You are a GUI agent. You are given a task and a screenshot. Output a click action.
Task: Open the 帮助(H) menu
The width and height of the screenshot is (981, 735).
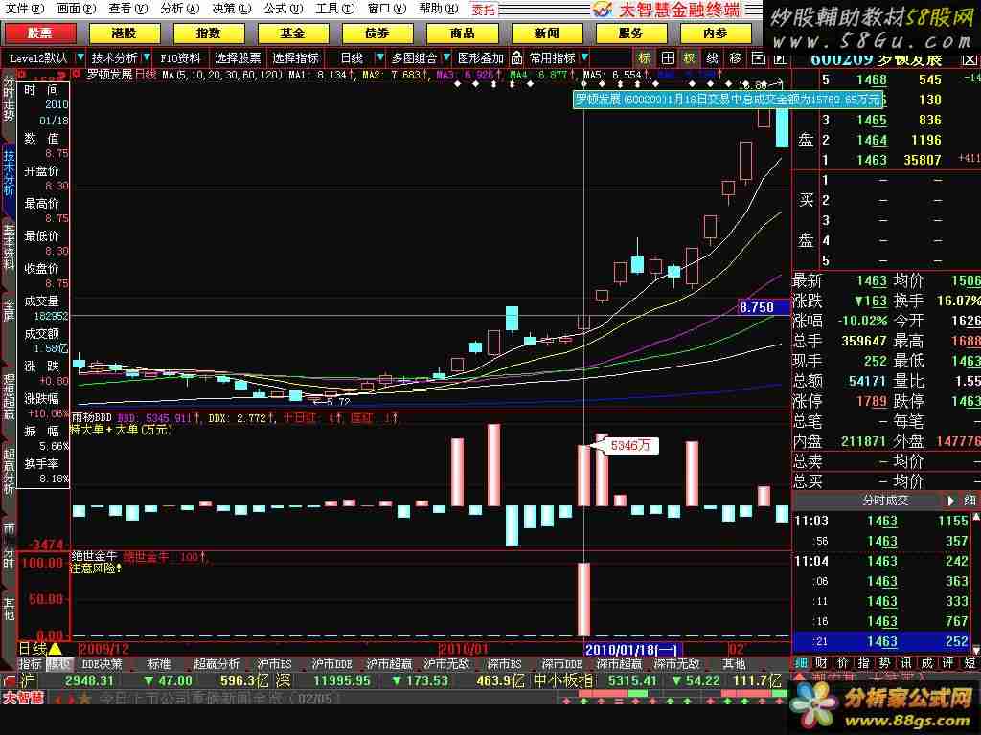(x=439, y=9)
